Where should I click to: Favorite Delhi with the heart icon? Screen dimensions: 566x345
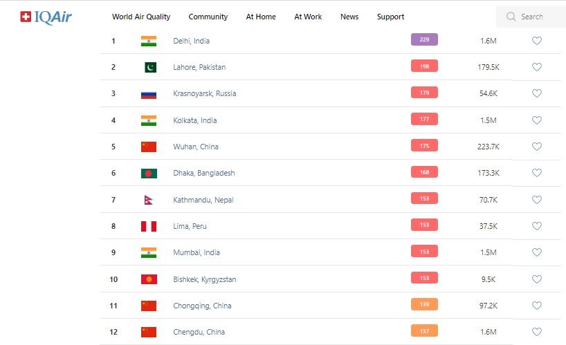[537, 41]
